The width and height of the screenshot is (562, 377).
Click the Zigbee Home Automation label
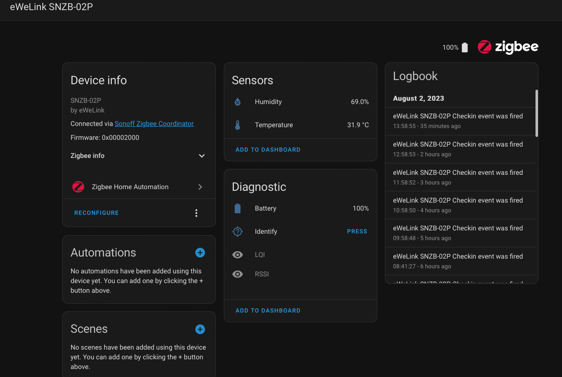[x=130, y=187]
